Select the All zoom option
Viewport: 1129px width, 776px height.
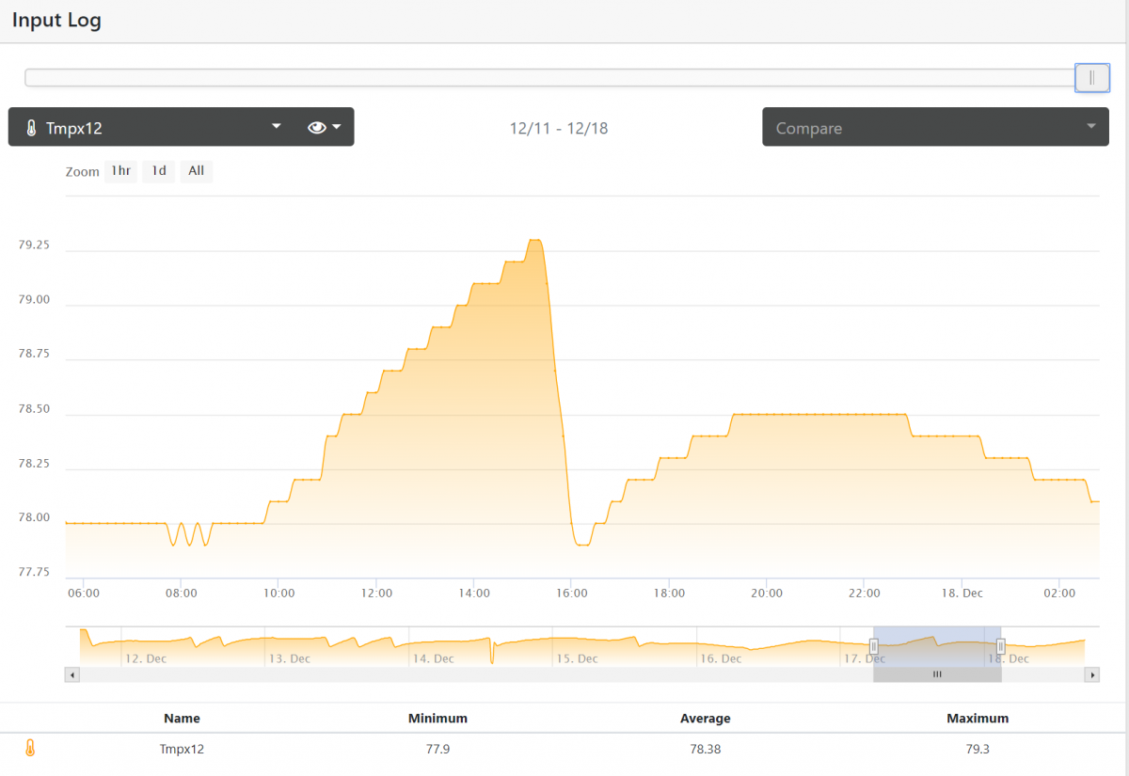(196, 171)
